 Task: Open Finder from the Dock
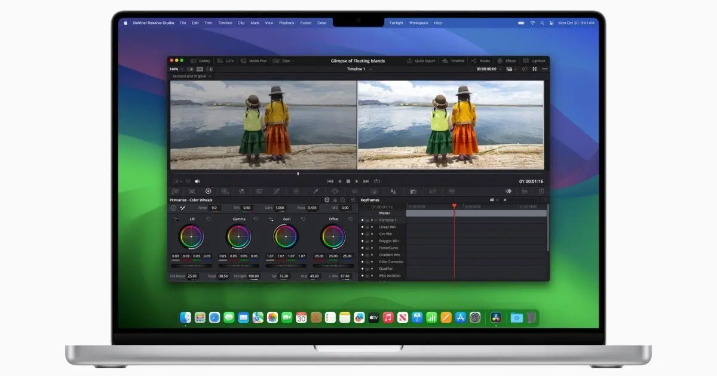(x=186, y=318)
